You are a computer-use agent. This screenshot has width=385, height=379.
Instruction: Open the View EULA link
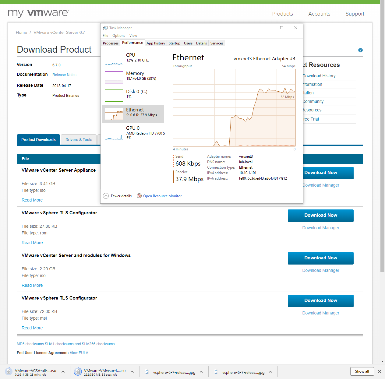[x=79, y=353]
